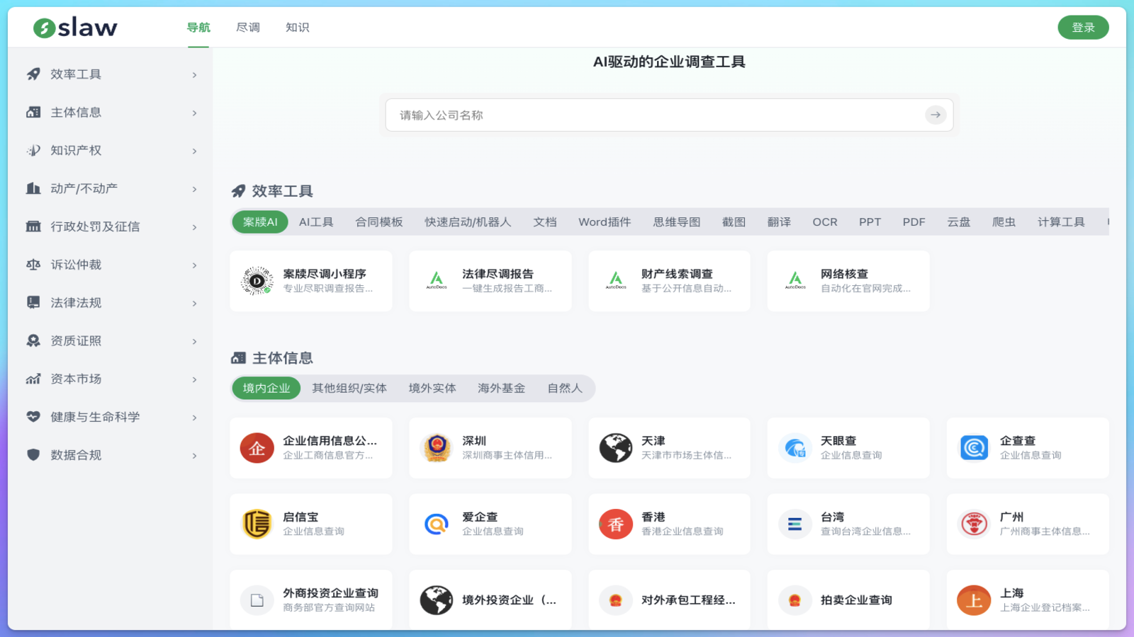Open the 知识 menu item
The image size is (1134, 637).
pos(297,27)
